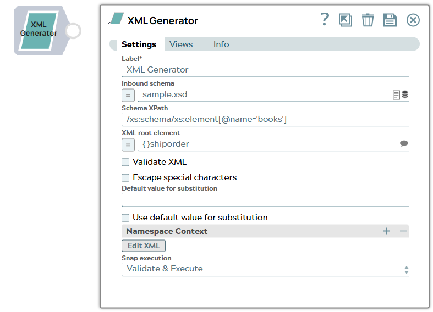Toggle expression button for Inbound schema
Viewport: 433px width, 312px height.
[x=128, y=95]
